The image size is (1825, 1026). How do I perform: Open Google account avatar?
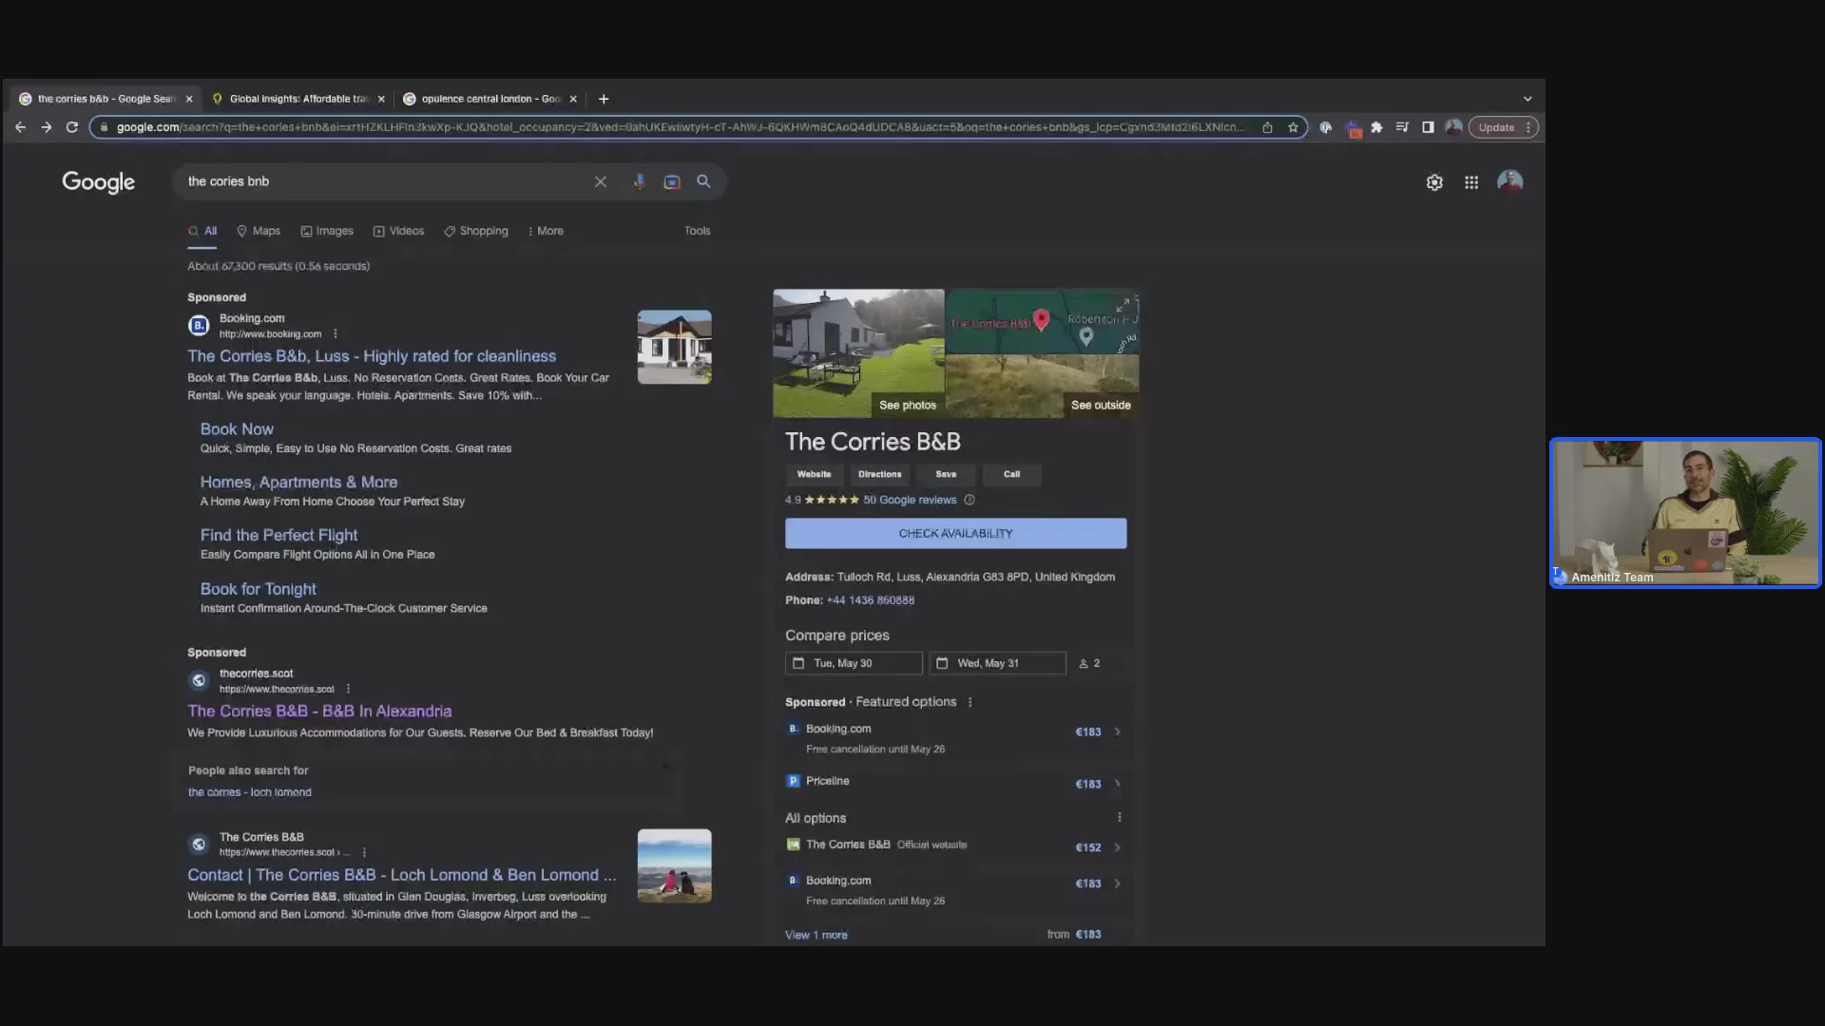coord(1509,181)
